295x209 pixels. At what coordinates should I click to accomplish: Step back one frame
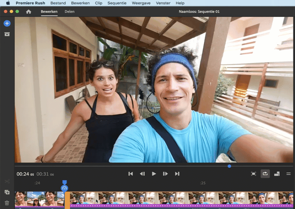(x=142, y=174)
